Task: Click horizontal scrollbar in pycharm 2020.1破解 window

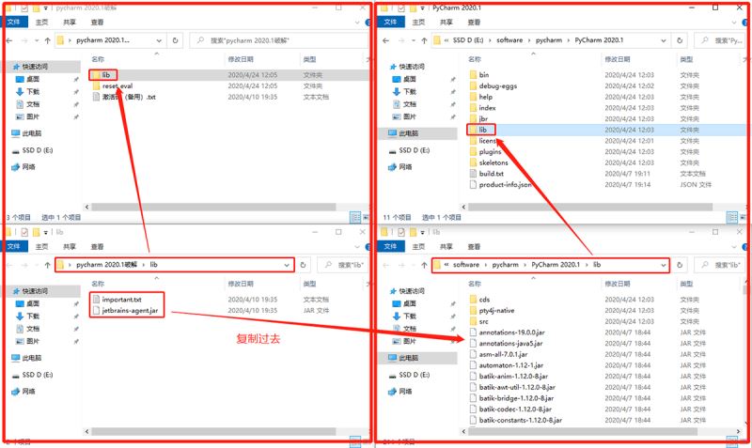Action: [x=213, y=208]
